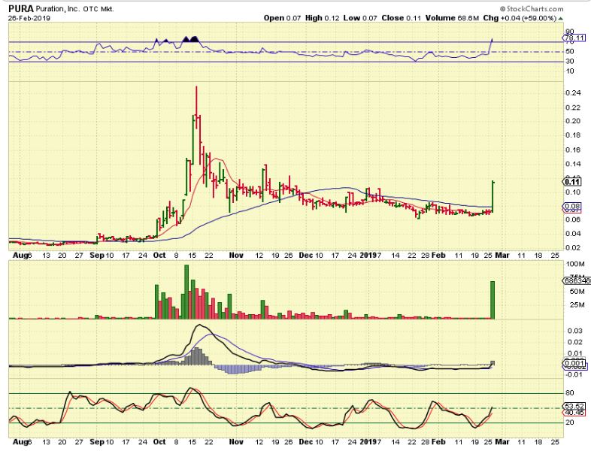The width and height of the screenshot is (591, 451).
Task: Click the MACD value tag 0.001
Action: coord(574,364)
